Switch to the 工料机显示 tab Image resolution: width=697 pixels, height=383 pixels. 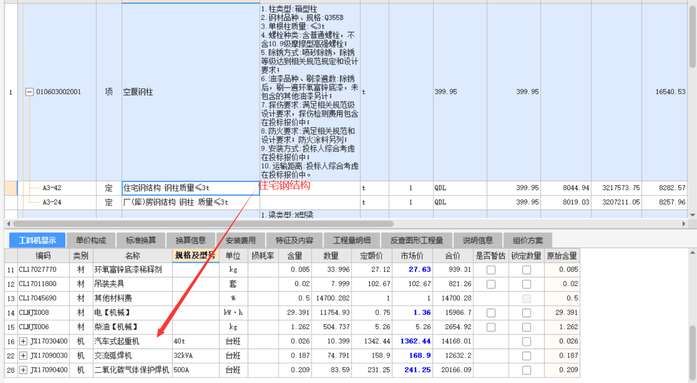click(37, 240)
